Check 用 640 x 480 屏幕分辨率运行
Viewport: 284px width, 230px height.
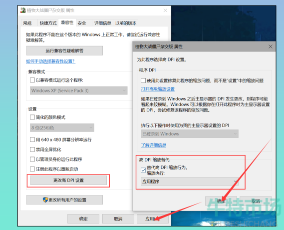[32, 139]
